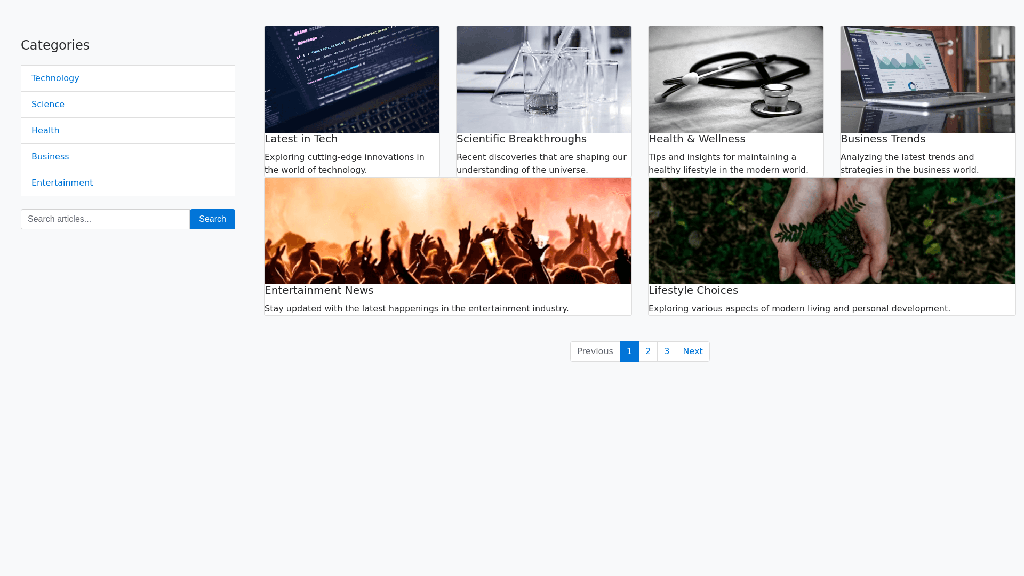Choose the Entertainment category
1024x576 pixels.
tap(62, 183)
